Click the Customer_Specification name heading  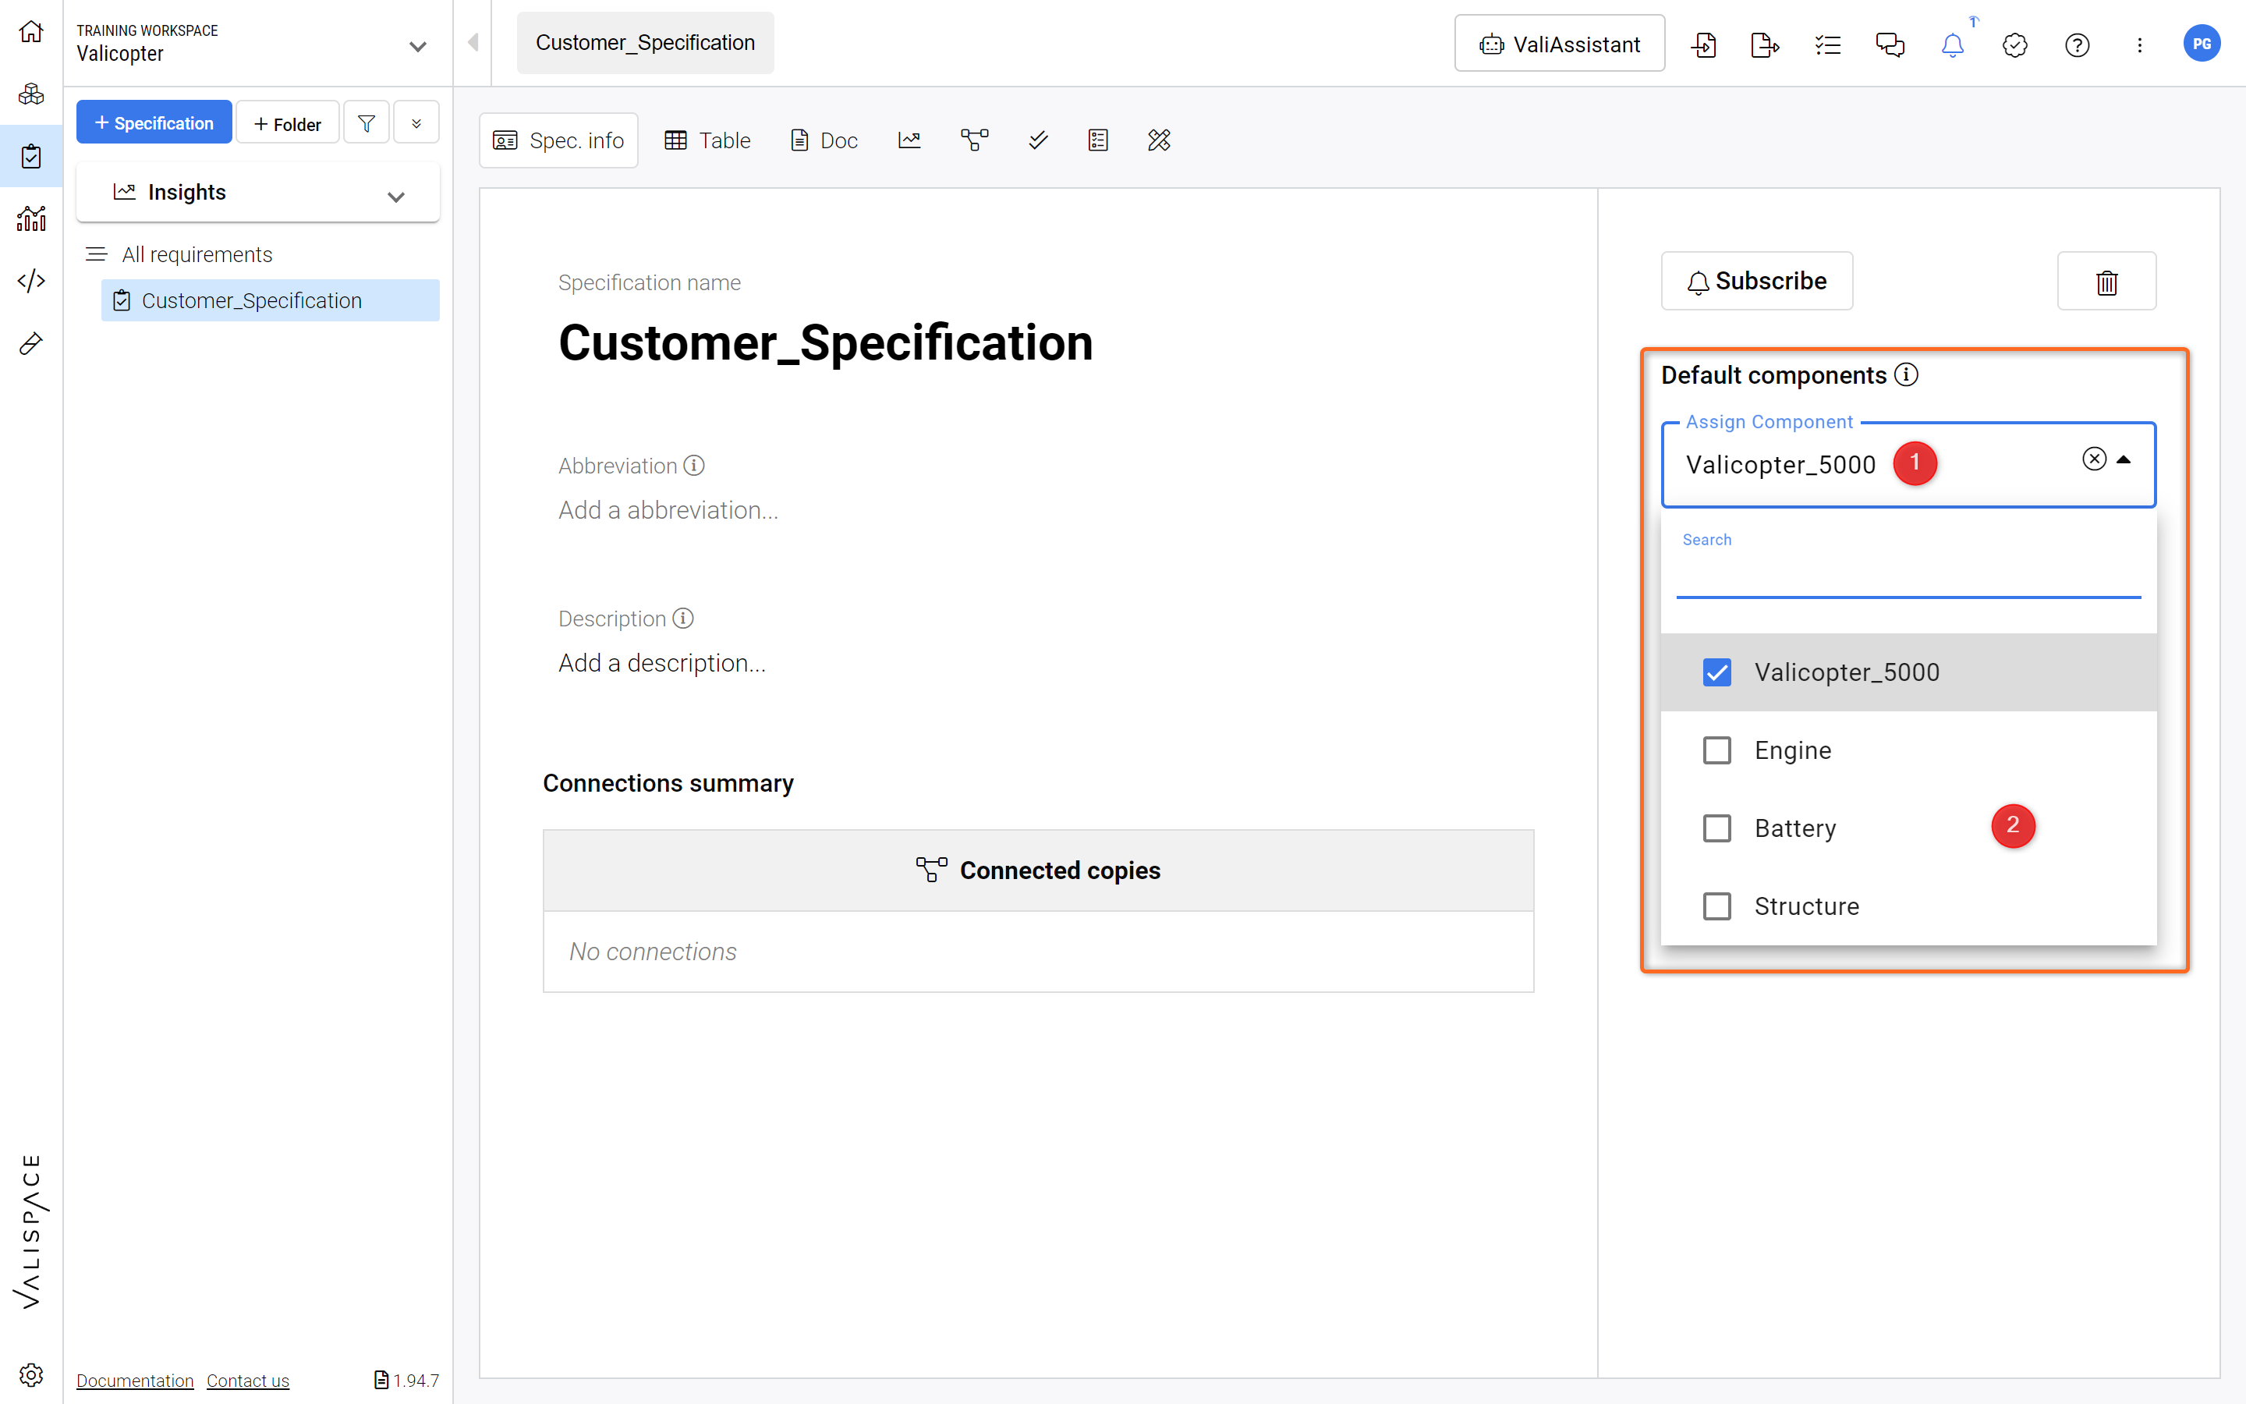(825, 342)
